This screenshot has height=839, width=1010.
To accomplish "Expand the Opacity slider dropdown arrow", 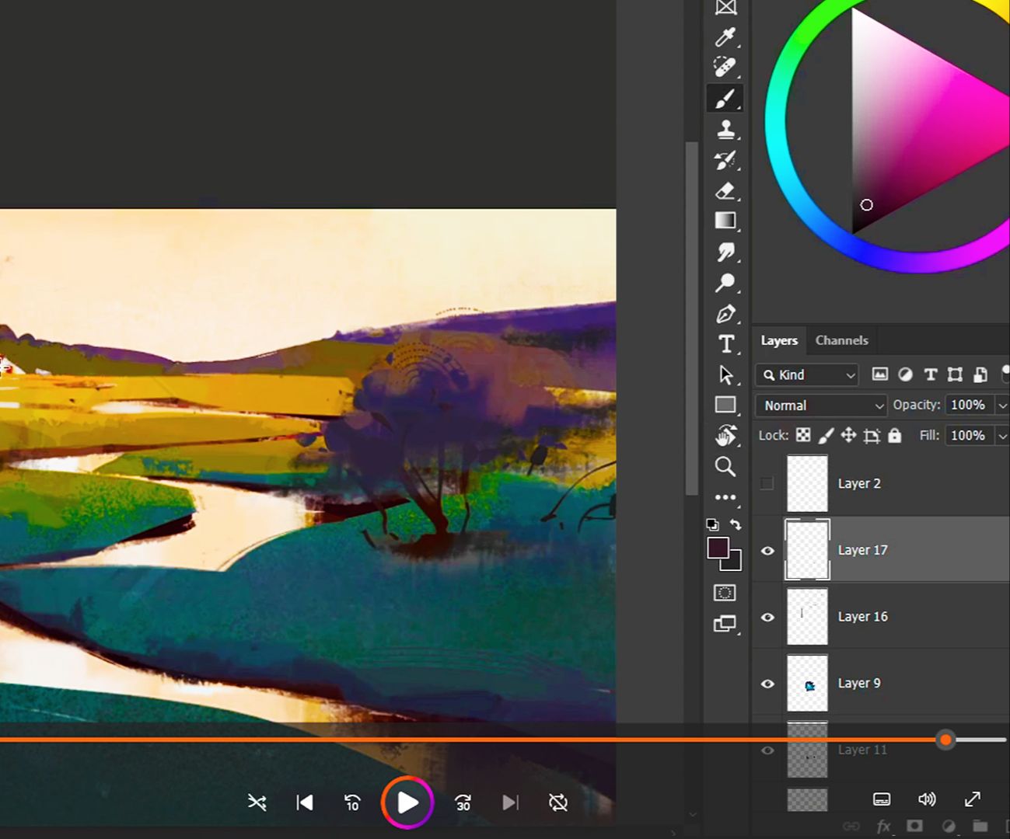I will 1002,406.
